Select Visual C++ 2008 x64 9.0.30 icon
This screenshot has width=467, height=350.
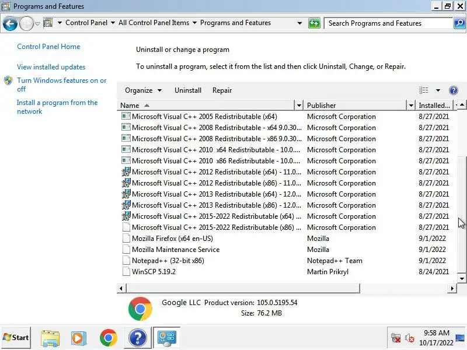[126, 127]
